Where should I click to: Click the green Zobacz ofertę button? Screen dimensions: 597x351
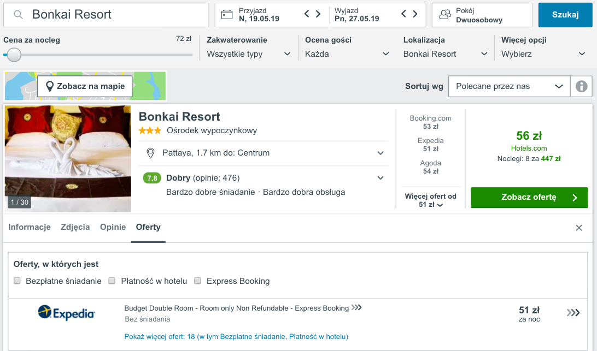[529, 198]
